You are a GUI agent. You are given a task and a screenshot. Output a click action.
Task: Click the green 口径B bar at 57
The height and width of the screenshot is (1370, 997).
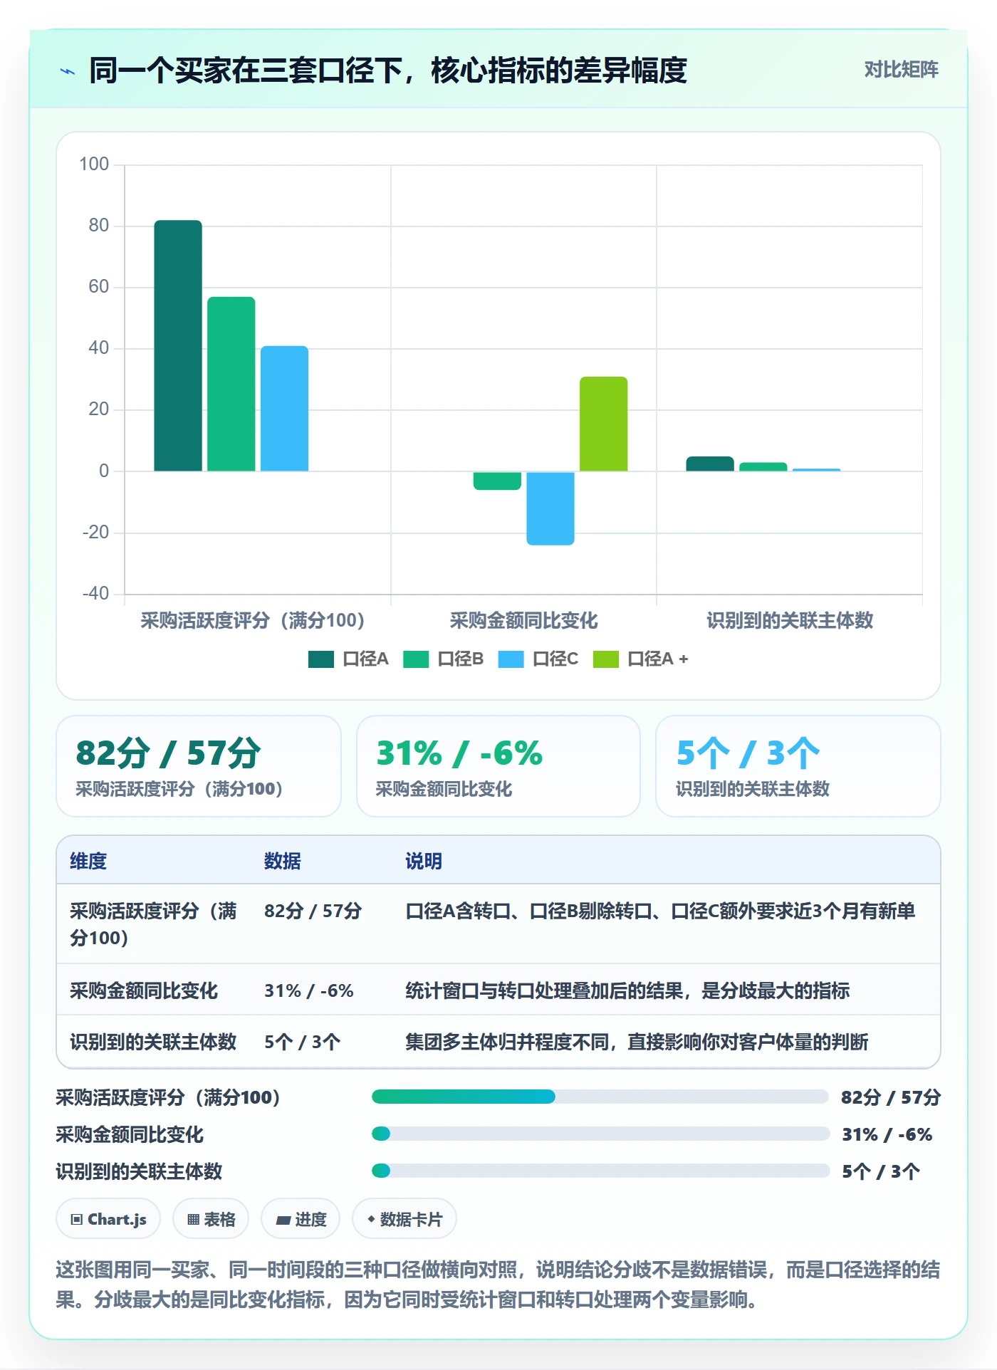point(231,384)
